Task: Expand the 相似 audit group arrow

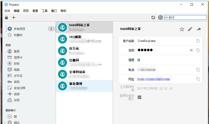Action: 4,122
